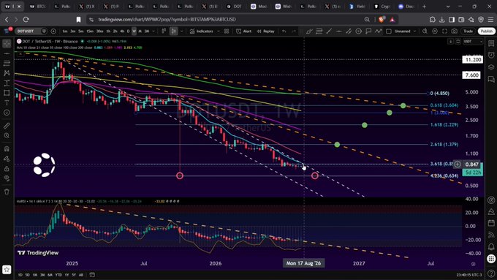Click the green dot on 1.618 level
The height and width of the screenshot is (280, 497).
tap(365, 125)
